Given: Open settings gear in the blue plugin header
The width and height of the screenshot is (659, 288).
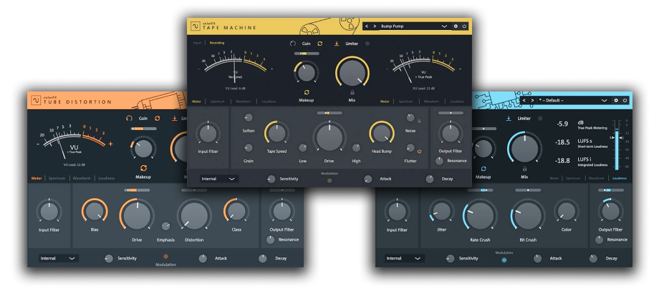Looking at the screenshot, I should pyautogui.click(x=616, y=101).
